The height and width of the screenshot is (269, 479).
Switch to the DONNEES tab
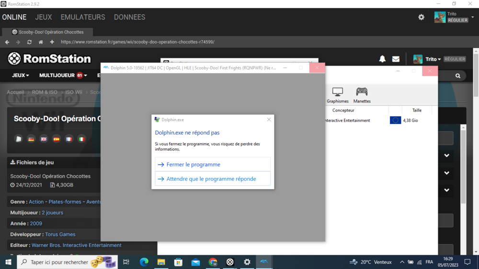point(129,17)
